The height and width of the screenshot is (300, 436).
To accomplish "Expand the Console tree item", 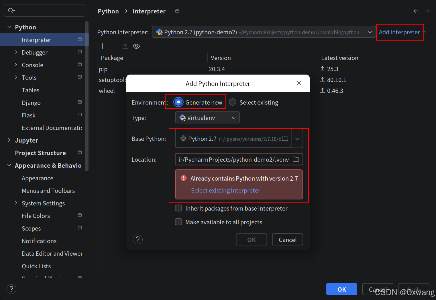I will 16,65.
